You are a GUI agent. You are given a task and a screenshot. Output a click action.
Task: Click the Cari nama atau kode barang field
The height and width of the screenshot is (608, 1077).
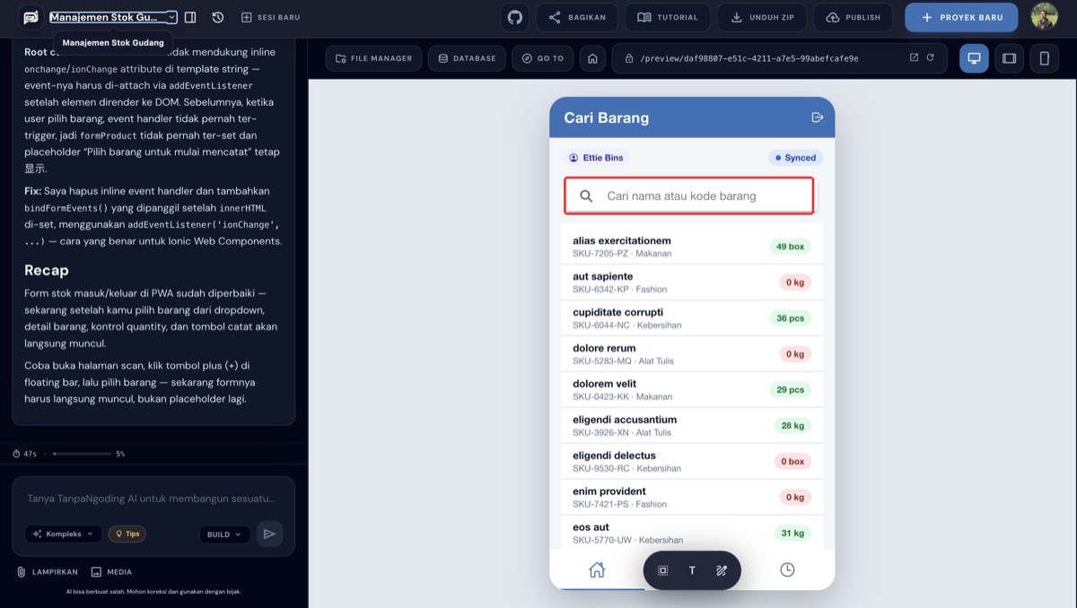point(689,195)
